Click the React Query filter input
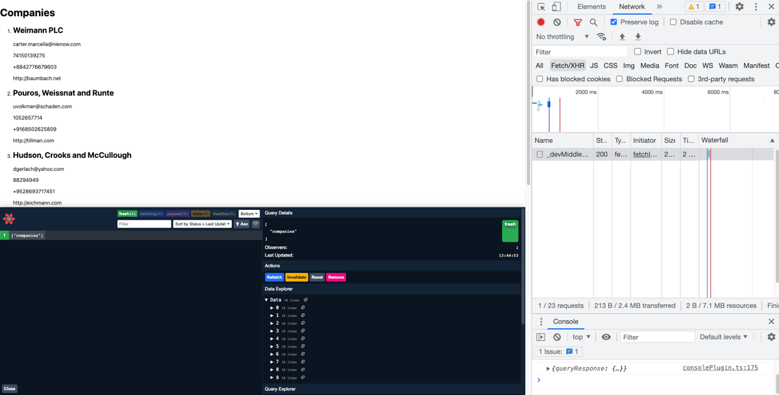The image size is (779, 395). pos(144,224)
